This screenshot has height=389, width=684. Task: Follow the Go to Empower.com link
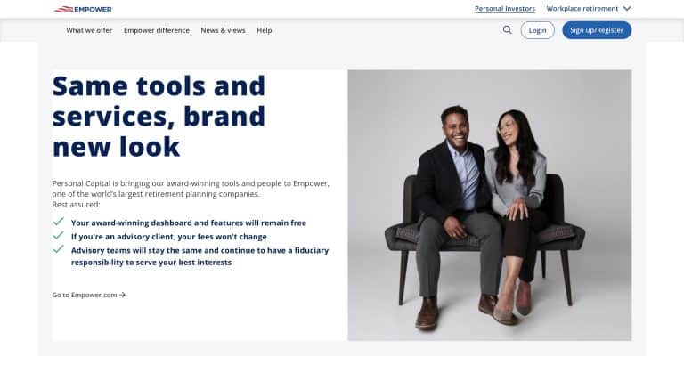89,295
